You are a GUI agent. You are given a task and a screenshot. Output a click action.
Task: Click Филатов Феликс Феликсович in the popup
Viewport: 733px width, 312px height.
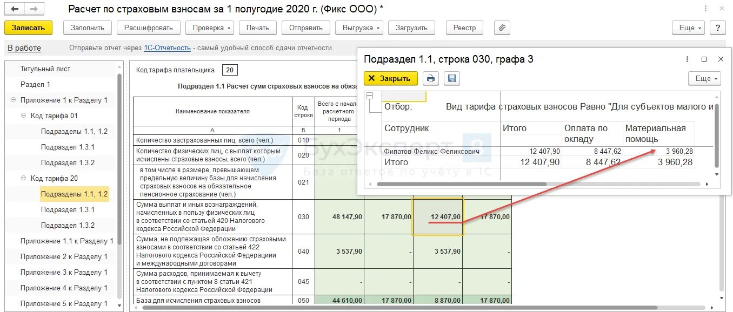click(x=432, y=152)
